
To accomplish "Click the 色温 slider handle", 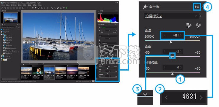I will click(171, 42).
